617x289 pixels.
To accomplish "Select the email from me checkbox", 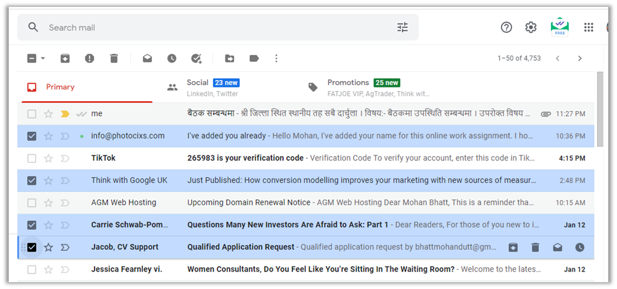I will (31, 114).
